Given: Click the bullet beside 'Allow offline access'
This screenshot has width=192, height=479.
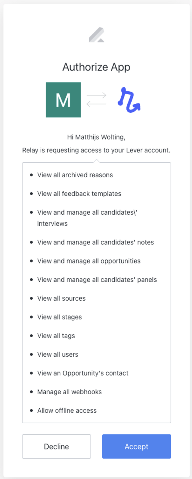Looking at the screenshot, I should pyautogui.click(x=31, y=410).
